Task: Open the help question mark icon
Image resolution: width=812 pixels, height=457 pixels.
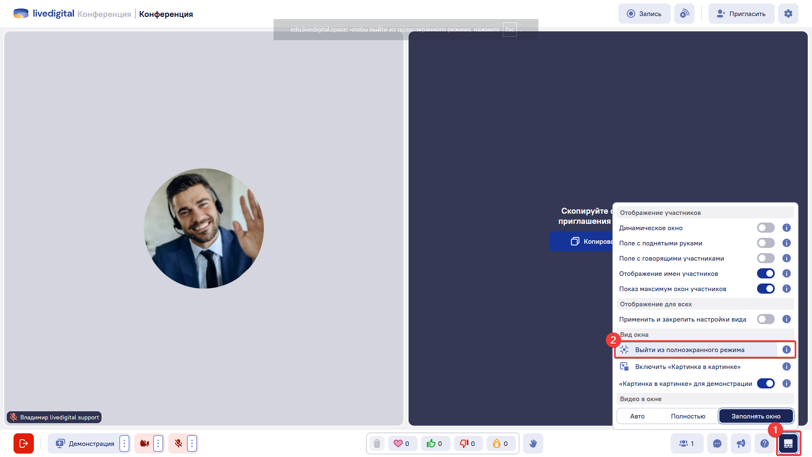Action: [764, 443]
